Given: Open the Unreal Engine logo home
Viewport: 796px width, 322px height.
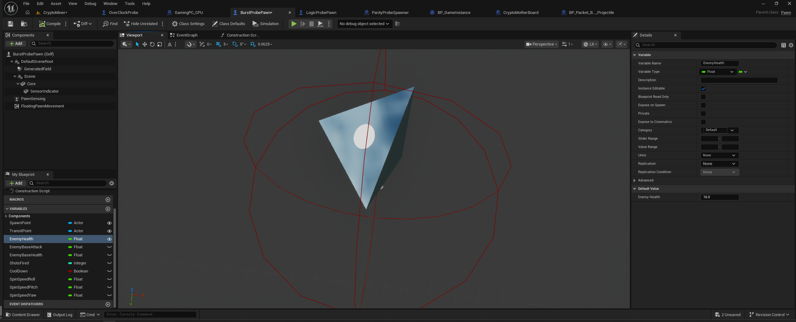Looking at the screenshot, I should (x=11, y=8).
